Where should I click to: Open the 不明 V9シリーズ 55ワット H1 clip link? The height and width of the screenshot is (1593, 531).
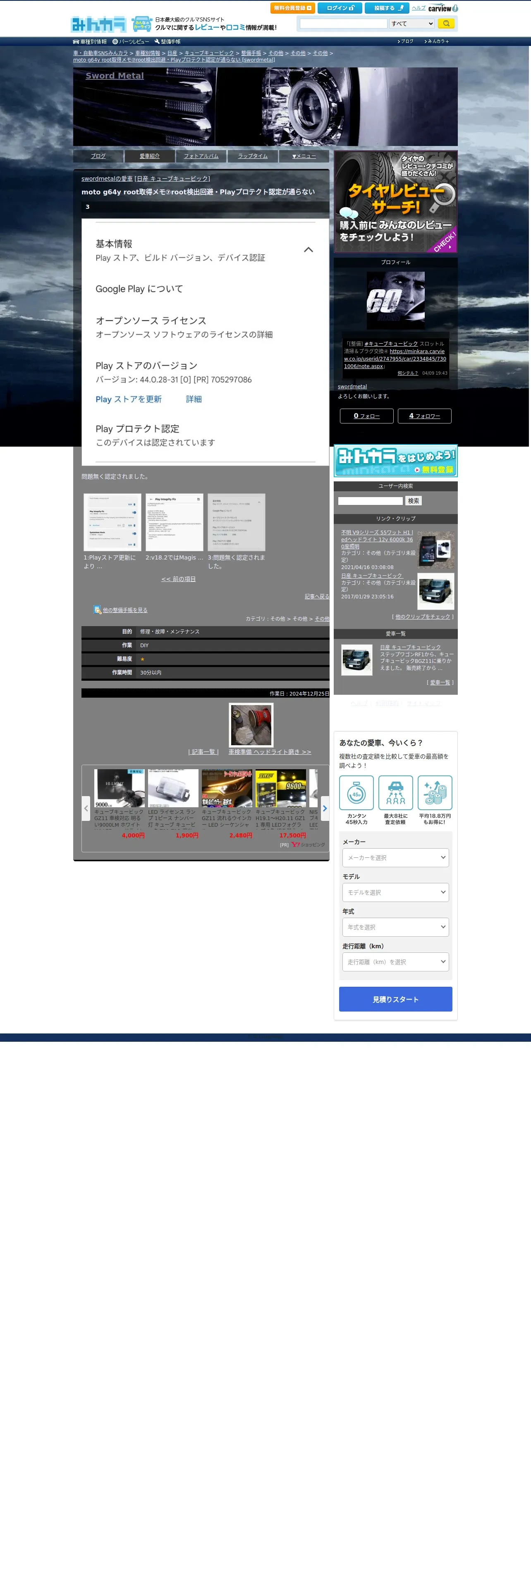[x=377, y=539]
